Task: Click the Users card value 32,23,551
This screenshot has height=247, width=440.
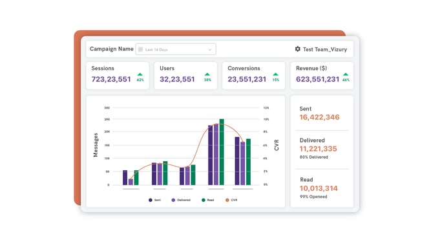Action: (177, 79)
